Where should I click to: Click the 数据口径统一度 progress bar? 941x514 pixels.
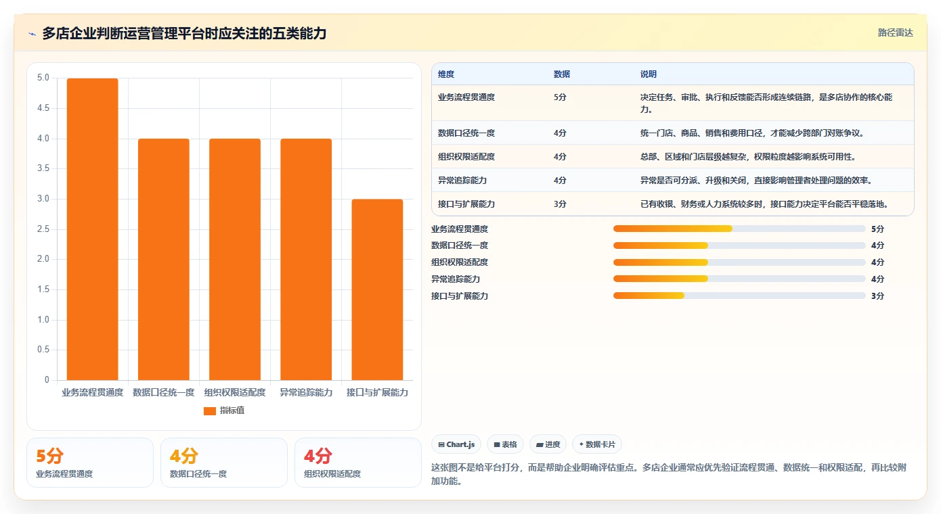click(739, 246)
